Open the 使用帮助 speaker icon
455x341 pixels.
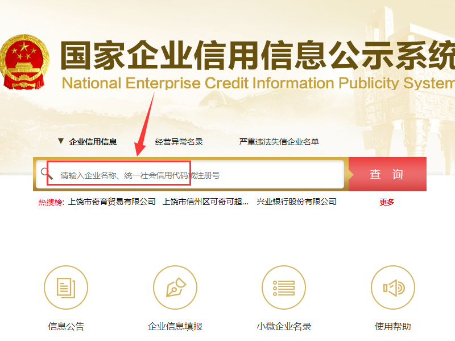[x=393, y=287]
